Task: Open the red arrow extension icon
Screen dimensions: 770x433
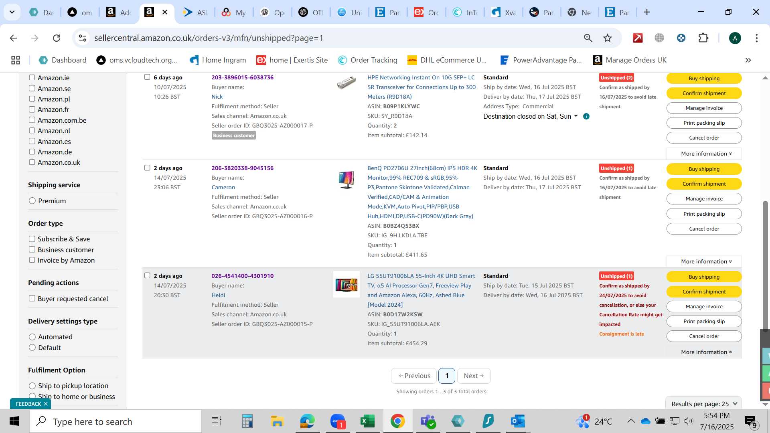Action: pyautogui.click(x=638, y=38)
